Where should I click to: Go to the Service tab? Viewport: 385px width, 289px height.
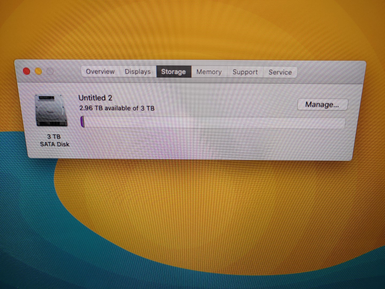pyautogui.click(x=280, y=72)
